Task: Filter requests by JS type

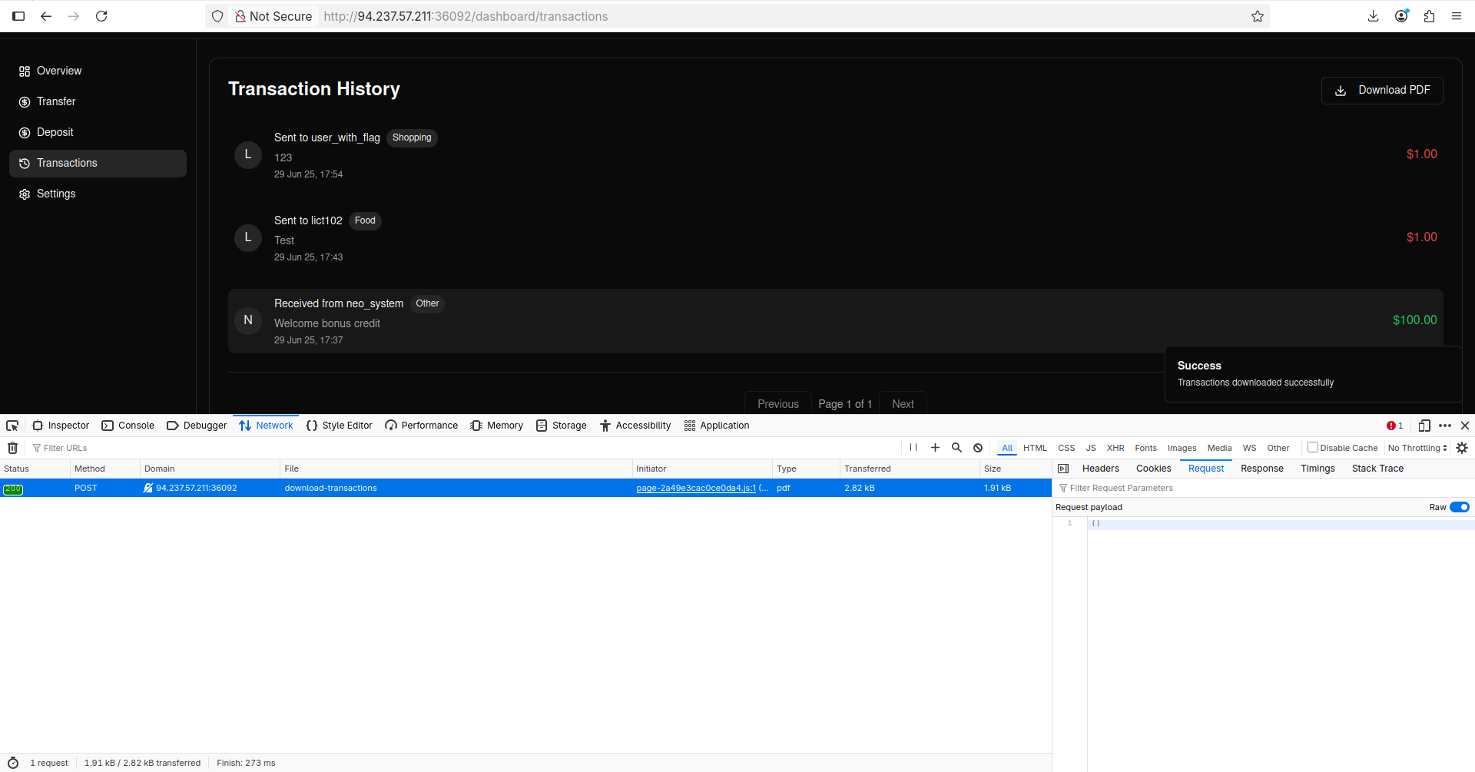Action: pos(1091,448)
